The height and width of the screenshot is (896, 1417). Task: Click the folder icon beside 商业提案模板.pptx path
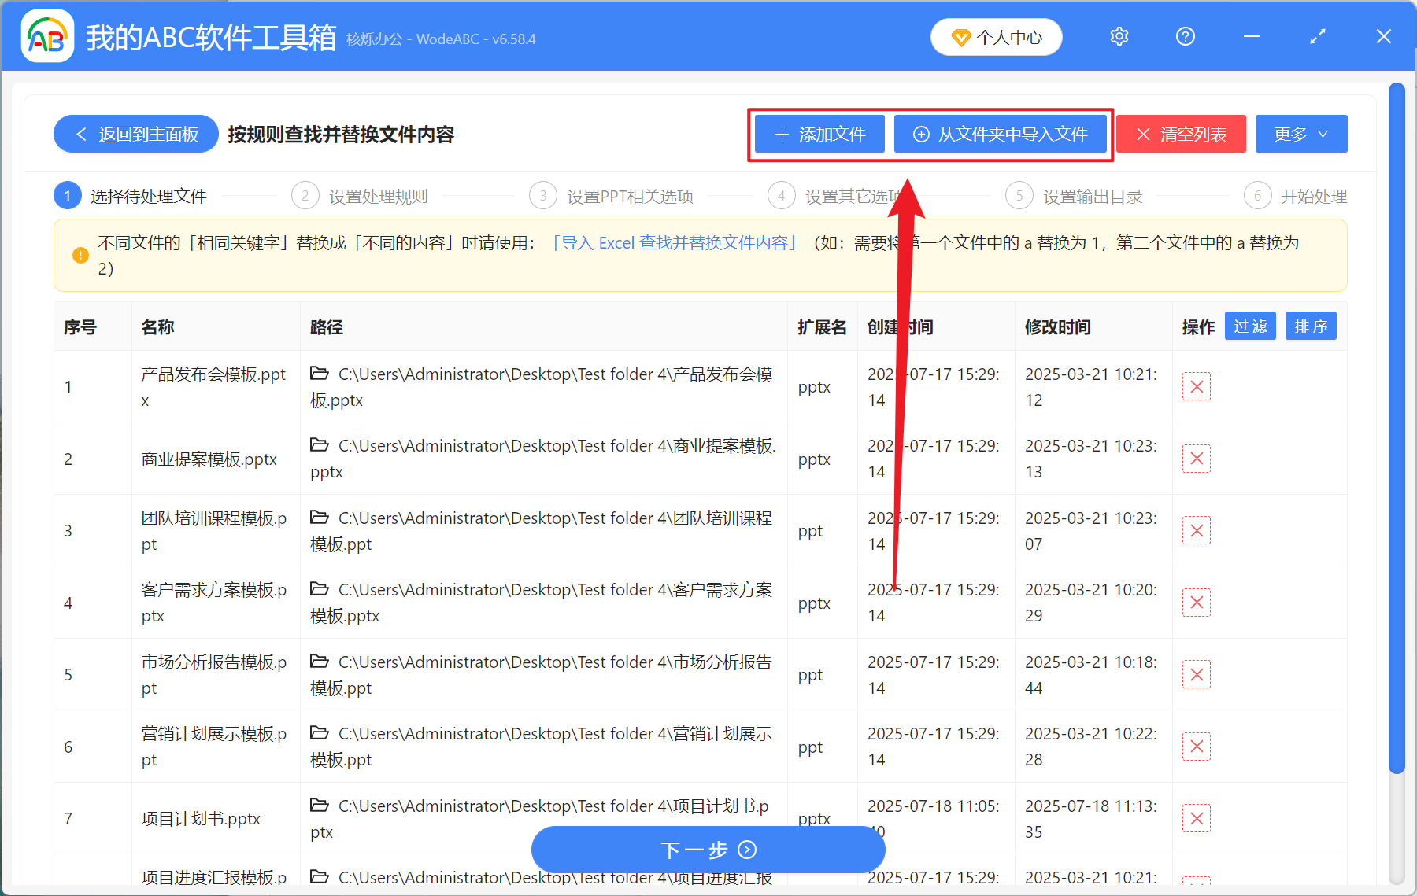(x=320, y=445)
